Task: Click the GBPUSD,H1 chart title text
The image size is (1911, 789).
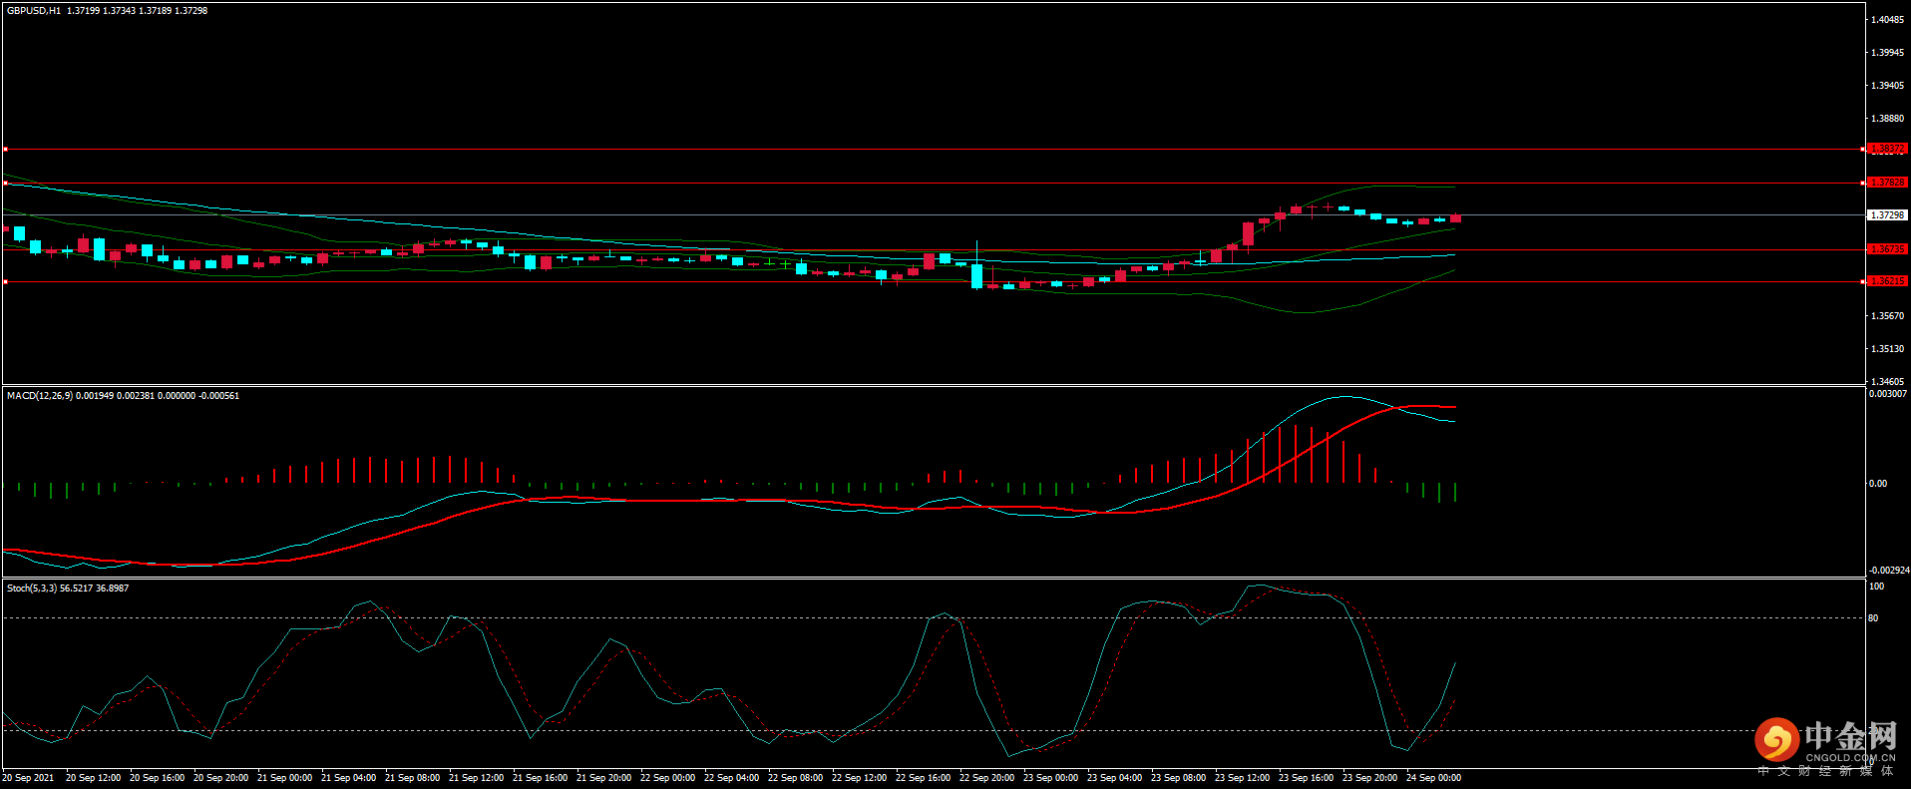Action: 34,11
